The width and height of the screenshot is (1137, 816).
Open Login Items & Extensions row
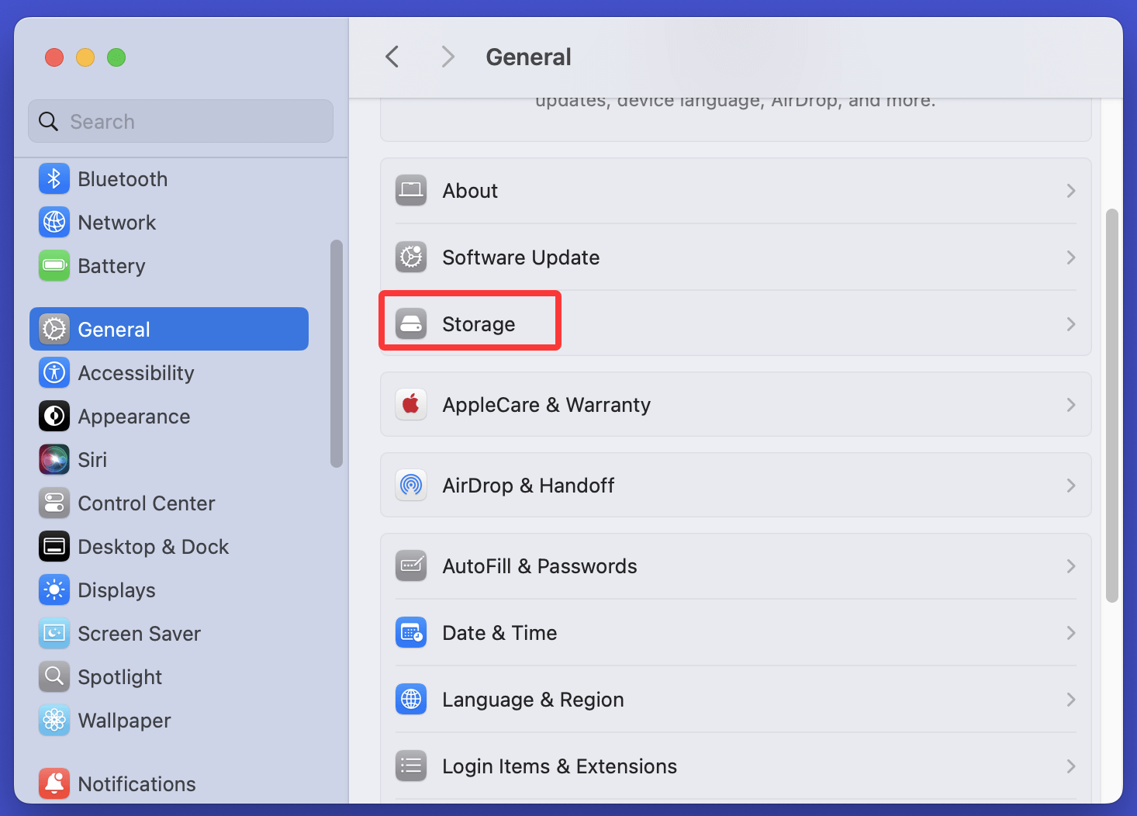558,766
